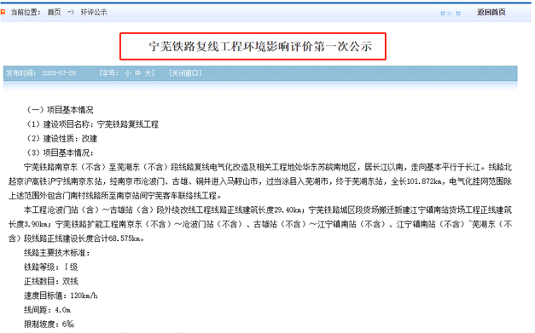
Task: Set font size to 大
Action: pyautogui.click(x=148, y=73)
